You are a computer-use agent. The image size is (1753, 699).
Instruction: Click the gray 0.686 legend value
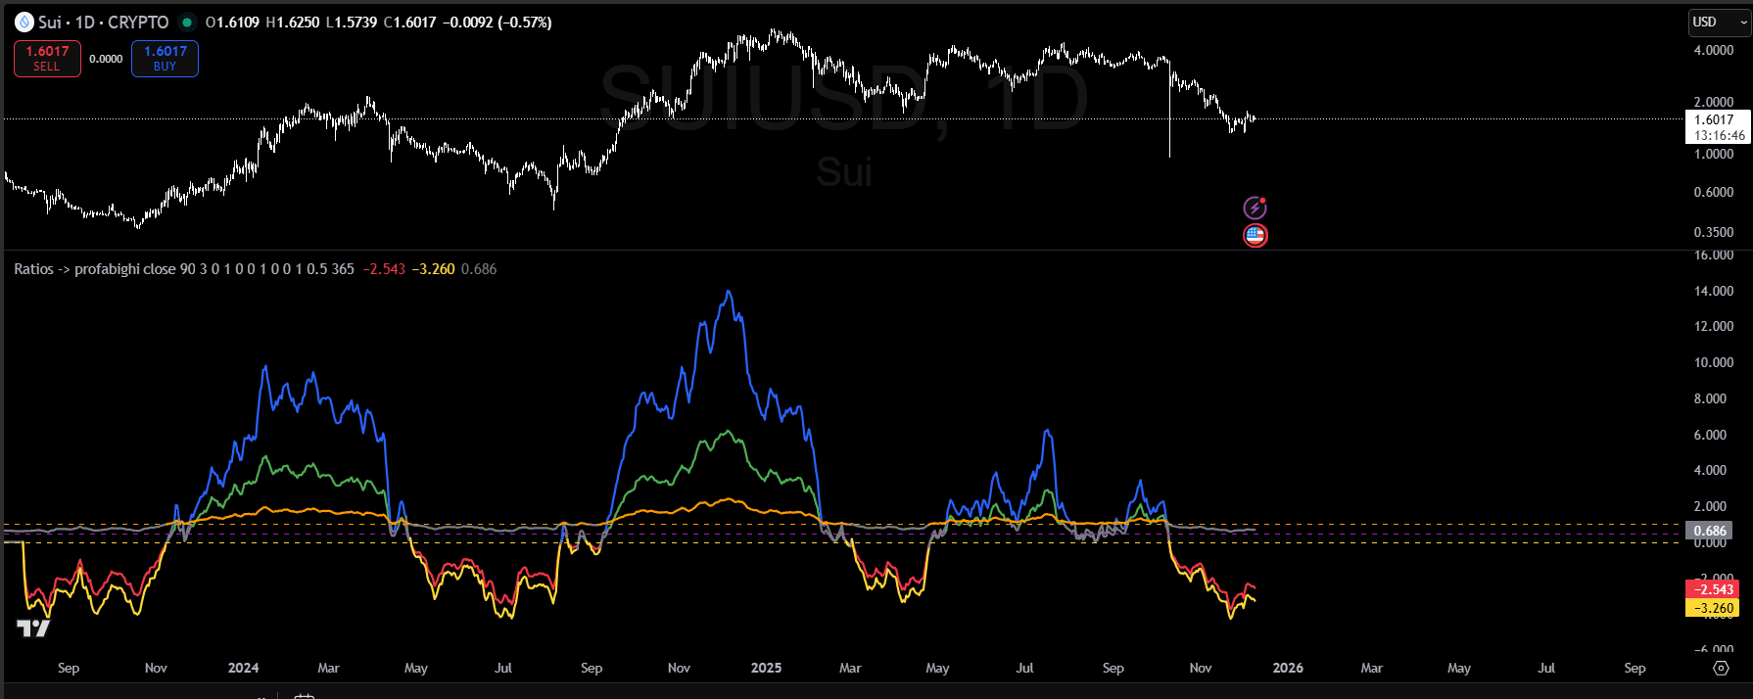[x=479, y=268]
